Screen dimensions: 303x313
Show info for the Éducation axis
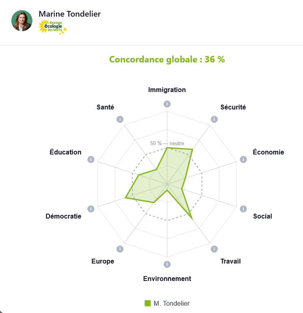coord(91,159)
